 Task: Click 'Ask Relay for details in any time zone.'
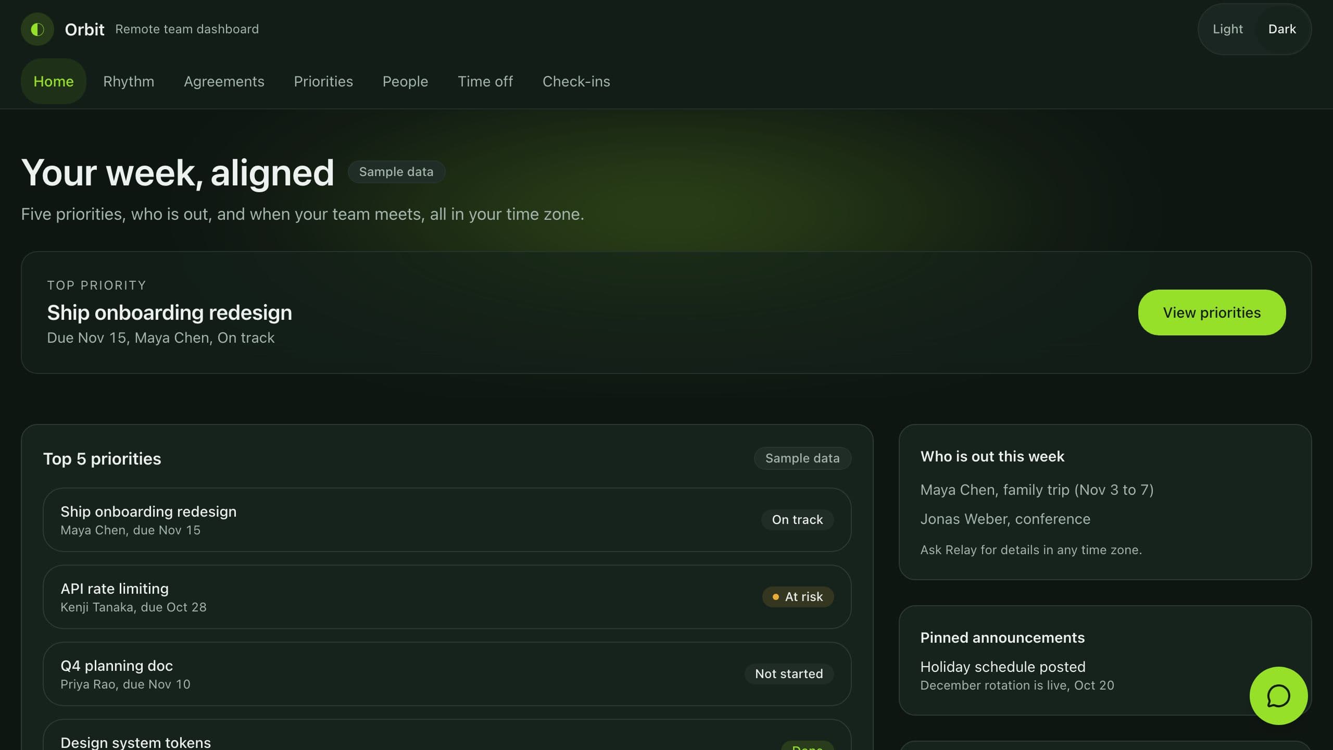click(1031, 550)
